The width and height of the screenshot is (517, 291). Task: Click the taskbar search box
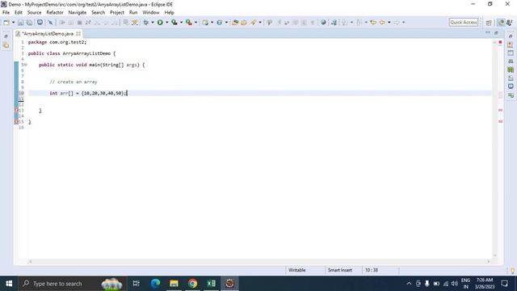(73, 284)
